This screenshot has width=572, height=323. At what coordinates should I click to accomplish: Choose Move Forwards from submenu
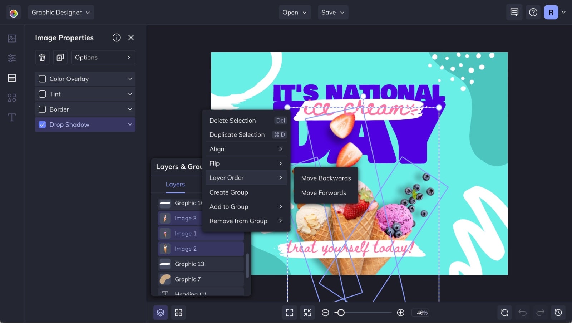pos(324,193)
